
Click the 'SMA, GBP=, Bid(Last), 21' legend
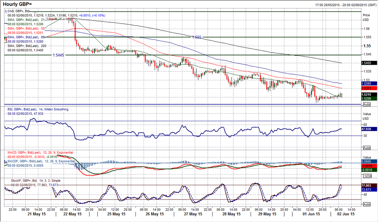(x=26, y=20)
